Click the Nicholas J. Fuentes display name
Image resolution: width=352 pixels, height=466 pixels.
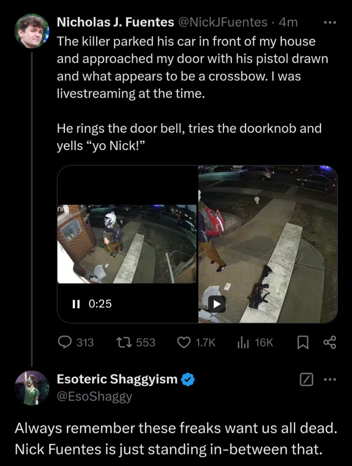[x=115, y=22]
